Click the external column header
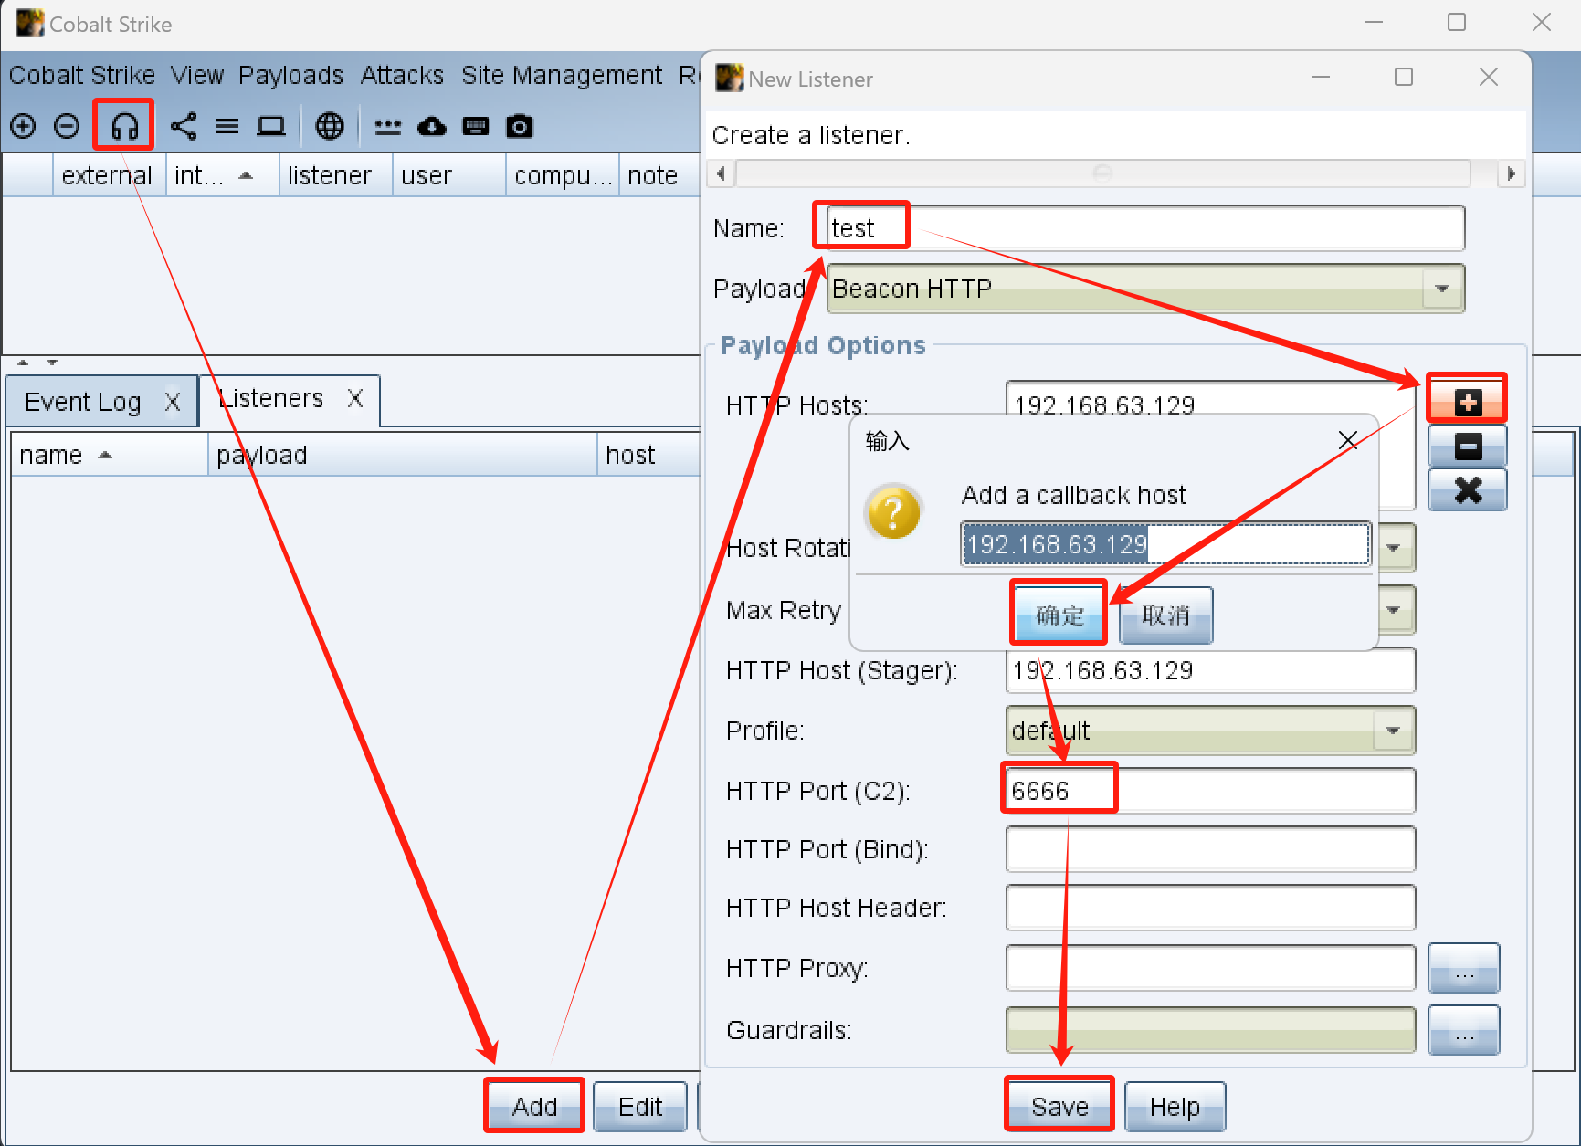1581x1146 pixels. point(110,175)
